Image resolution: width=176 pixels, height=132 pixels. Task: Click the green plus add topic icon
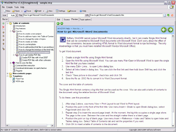[x=4, y=24]
